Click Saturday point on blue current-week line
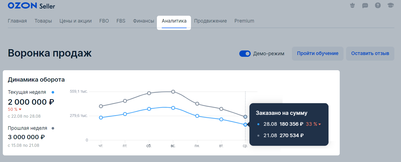The width and height of the screenshot is (401, 162). click(x=149, y=109)
